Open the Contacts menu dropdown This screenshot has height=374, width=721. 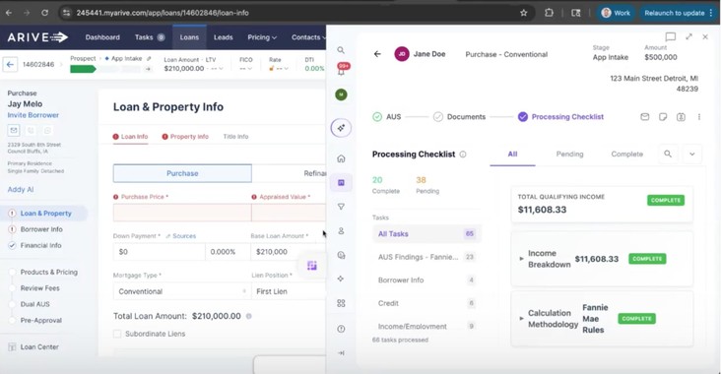coord(308,37)
